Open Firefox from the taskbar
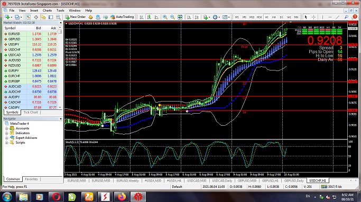 click(122, 197)
